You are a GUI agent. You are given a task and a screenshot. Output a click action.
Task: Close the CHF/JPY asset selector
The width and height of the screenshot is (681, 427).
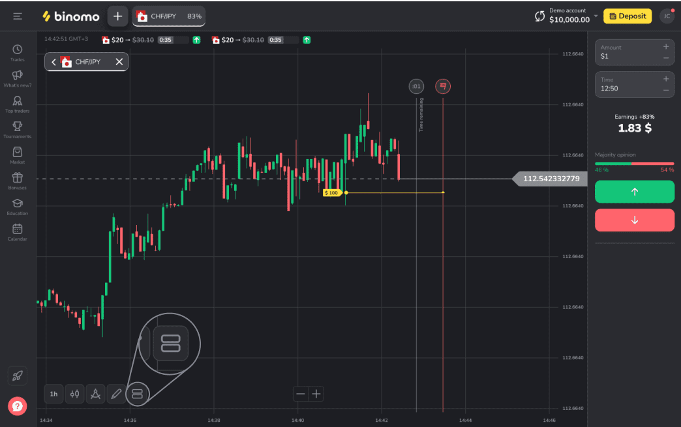pos(119,62)
